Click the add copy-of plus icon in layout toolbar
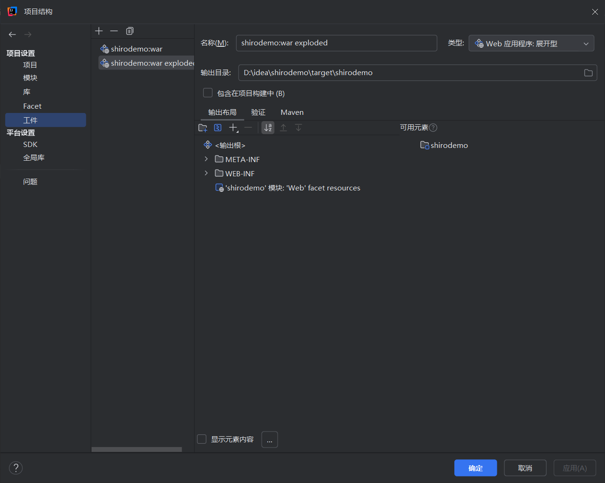This screenshot has height=483, width=605. 233,128
